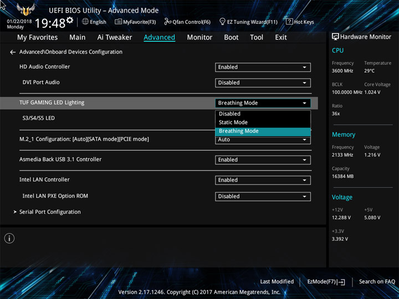The image size is (399, 299).
Task: Click the EZ Tuning Wizard bulb icon
Action: 222,22
